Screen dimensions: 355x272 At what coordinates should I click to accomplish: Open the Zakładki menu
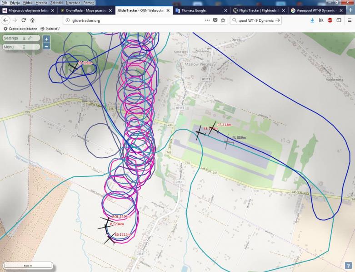pos(57,3)
